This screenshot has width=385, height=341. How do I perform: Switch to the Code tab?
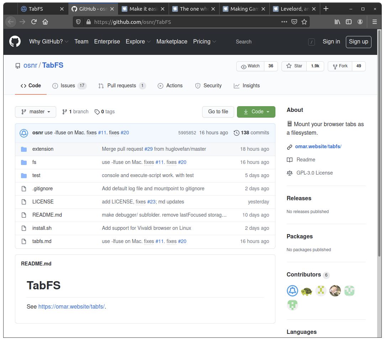click(x=31, y=86)
